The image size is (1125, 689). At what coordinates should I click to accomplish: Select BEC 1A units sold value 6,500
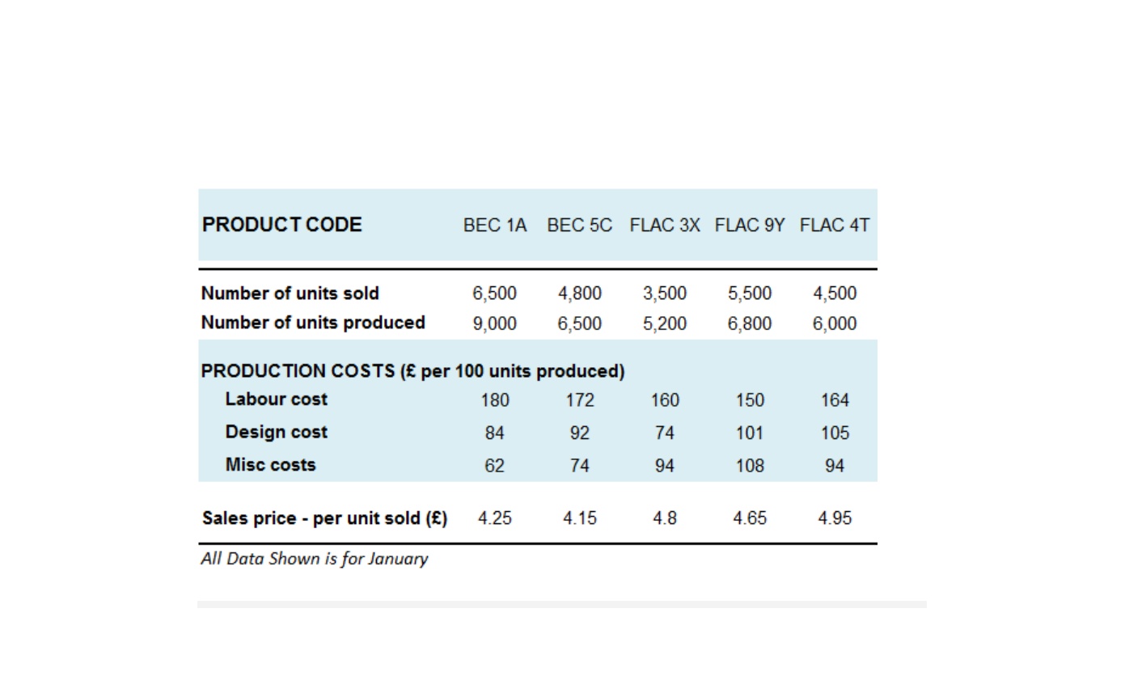[495, 294]
